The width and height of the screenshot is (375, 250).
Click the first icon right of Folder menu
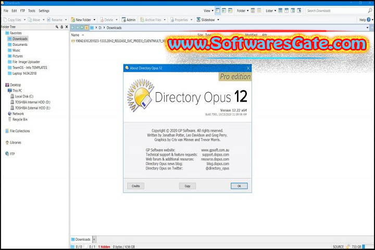(x=253, y=11)
